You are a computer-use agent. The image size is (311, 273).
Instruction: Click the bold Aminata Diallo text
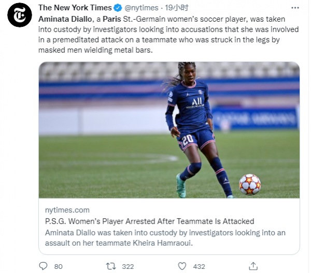(x=65, y=19)
